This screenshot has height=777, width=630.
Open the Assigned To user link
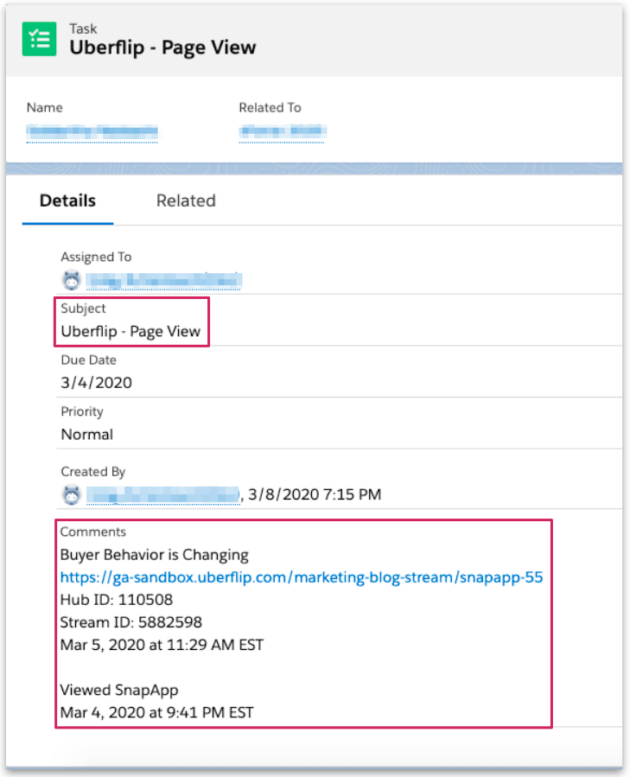click(x=163, y=281)
